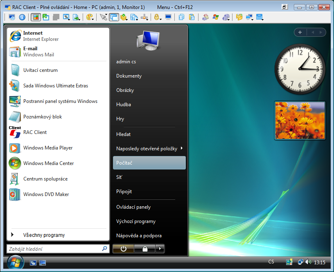The image size is (334, 272).
Task: Open the admin cs user folder
Action: point(149,62)
